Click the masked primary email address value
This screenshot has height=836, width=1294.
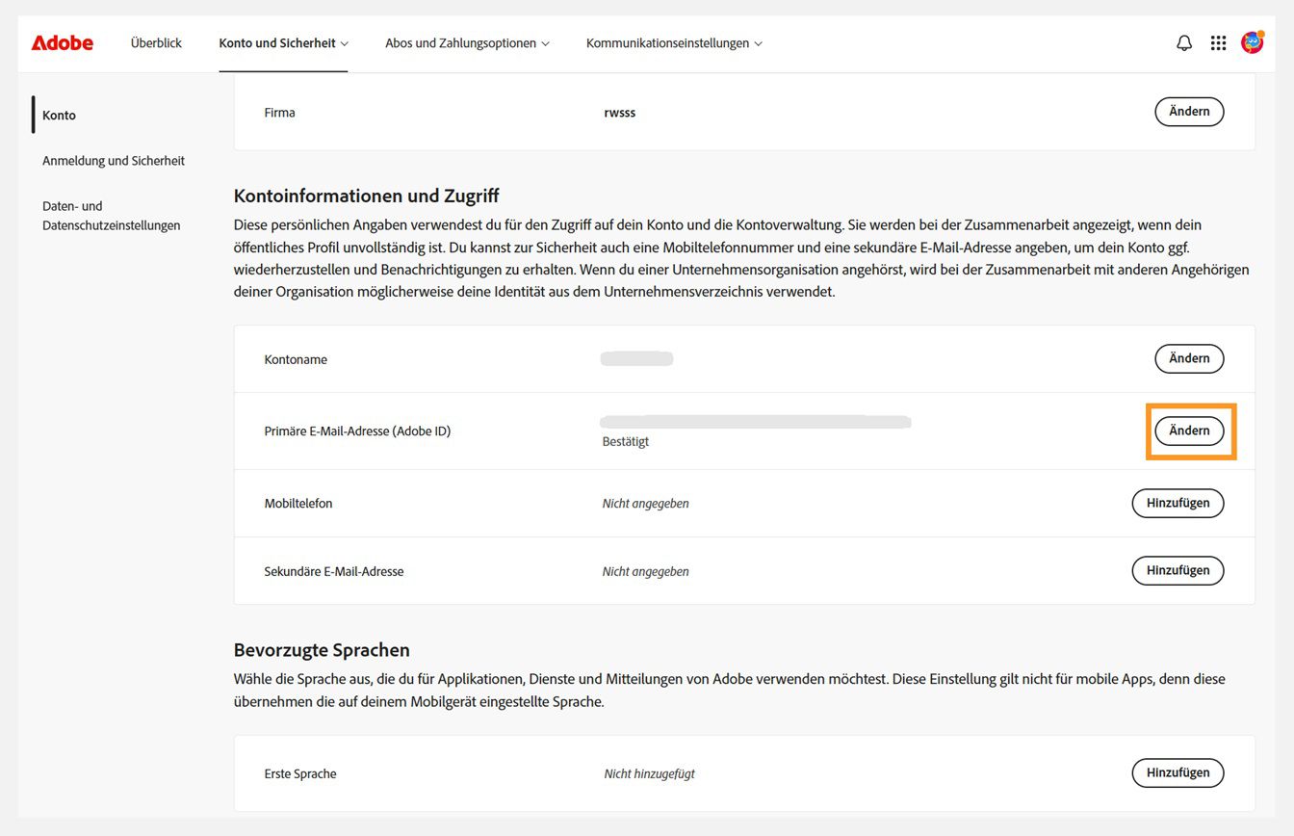click(756, 422)
